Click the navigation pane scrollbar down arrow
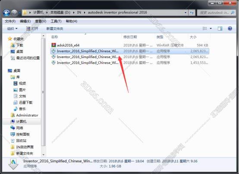 (x=44, y=155)
